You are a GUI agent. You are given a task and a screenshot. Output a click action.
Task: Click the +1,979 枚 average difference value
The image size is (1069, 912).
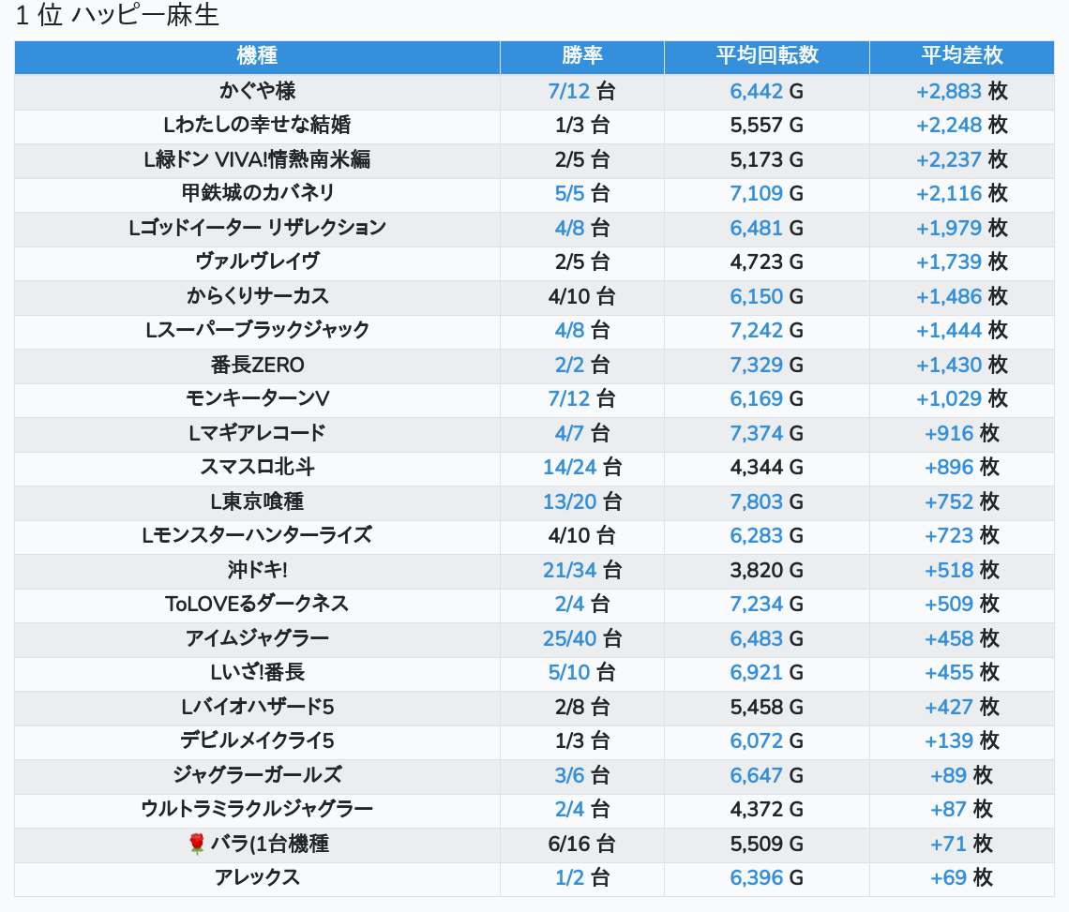point(962,228)
